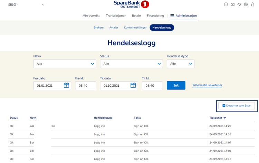The height and width of the screenshot is (163, 259).
Task: Click the headset support icon
Action: (239, 4)
